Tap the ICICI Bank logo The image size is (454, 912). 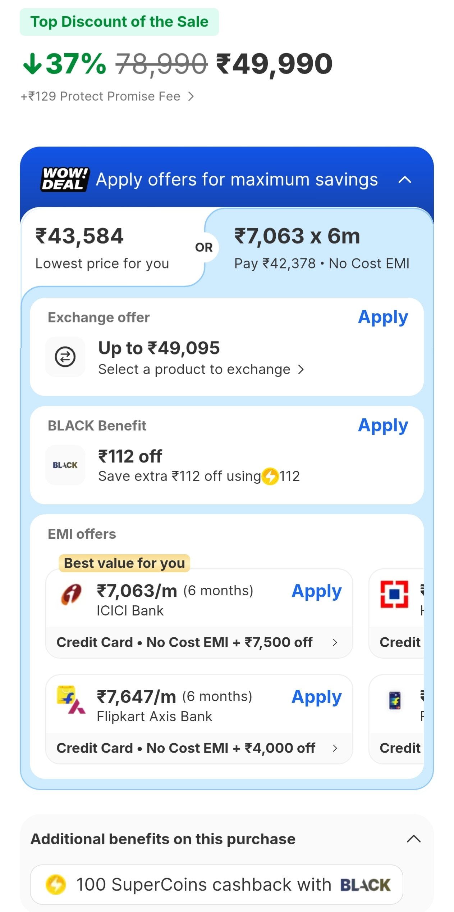(x=71, y=594)
